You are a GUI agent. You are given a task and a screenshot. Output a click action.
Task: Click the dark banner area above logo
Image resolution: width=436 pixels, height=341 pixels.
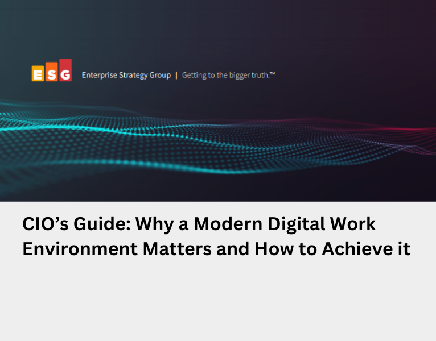pyautogui.click(x=218, y=28)
